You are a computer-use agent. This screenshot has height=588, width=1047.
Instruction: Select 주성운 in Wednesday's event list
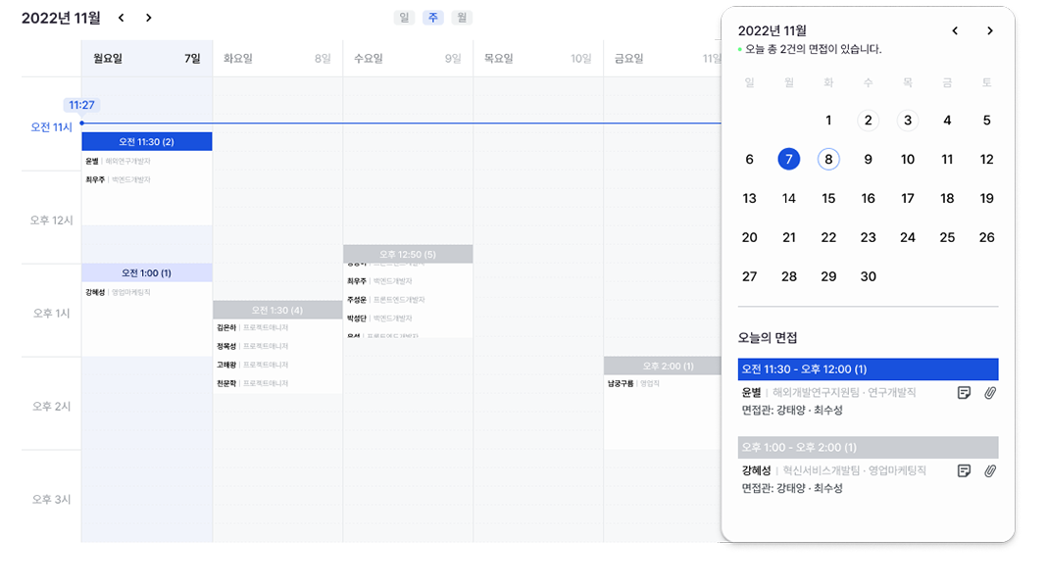pyautogui.click(x=357, y=300)
